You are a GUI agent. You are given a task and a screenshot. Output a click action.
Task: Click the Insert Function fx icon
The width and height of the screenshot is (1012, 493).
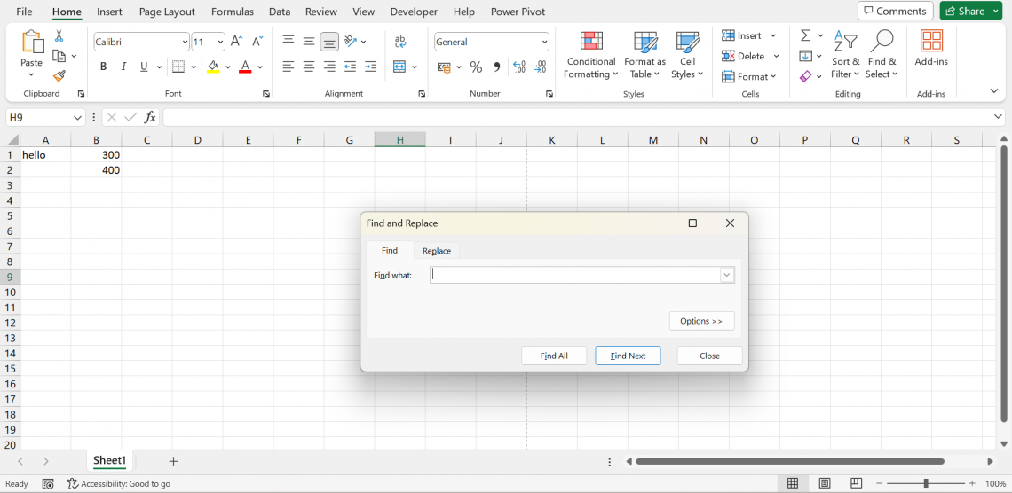point(150,117)
